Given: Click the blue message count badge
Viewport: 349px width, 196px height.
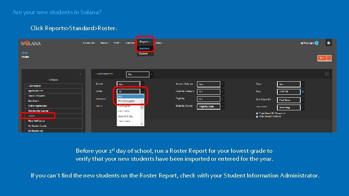Looking at the screenshot, I should click(x=317, y=43).
